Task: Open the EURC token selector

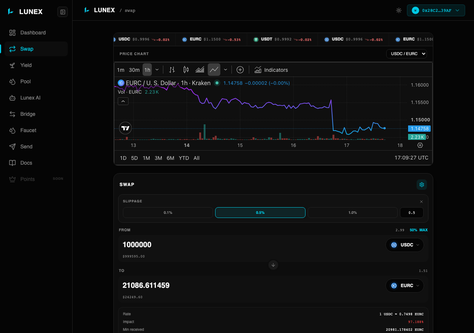Action: point(405,286)
